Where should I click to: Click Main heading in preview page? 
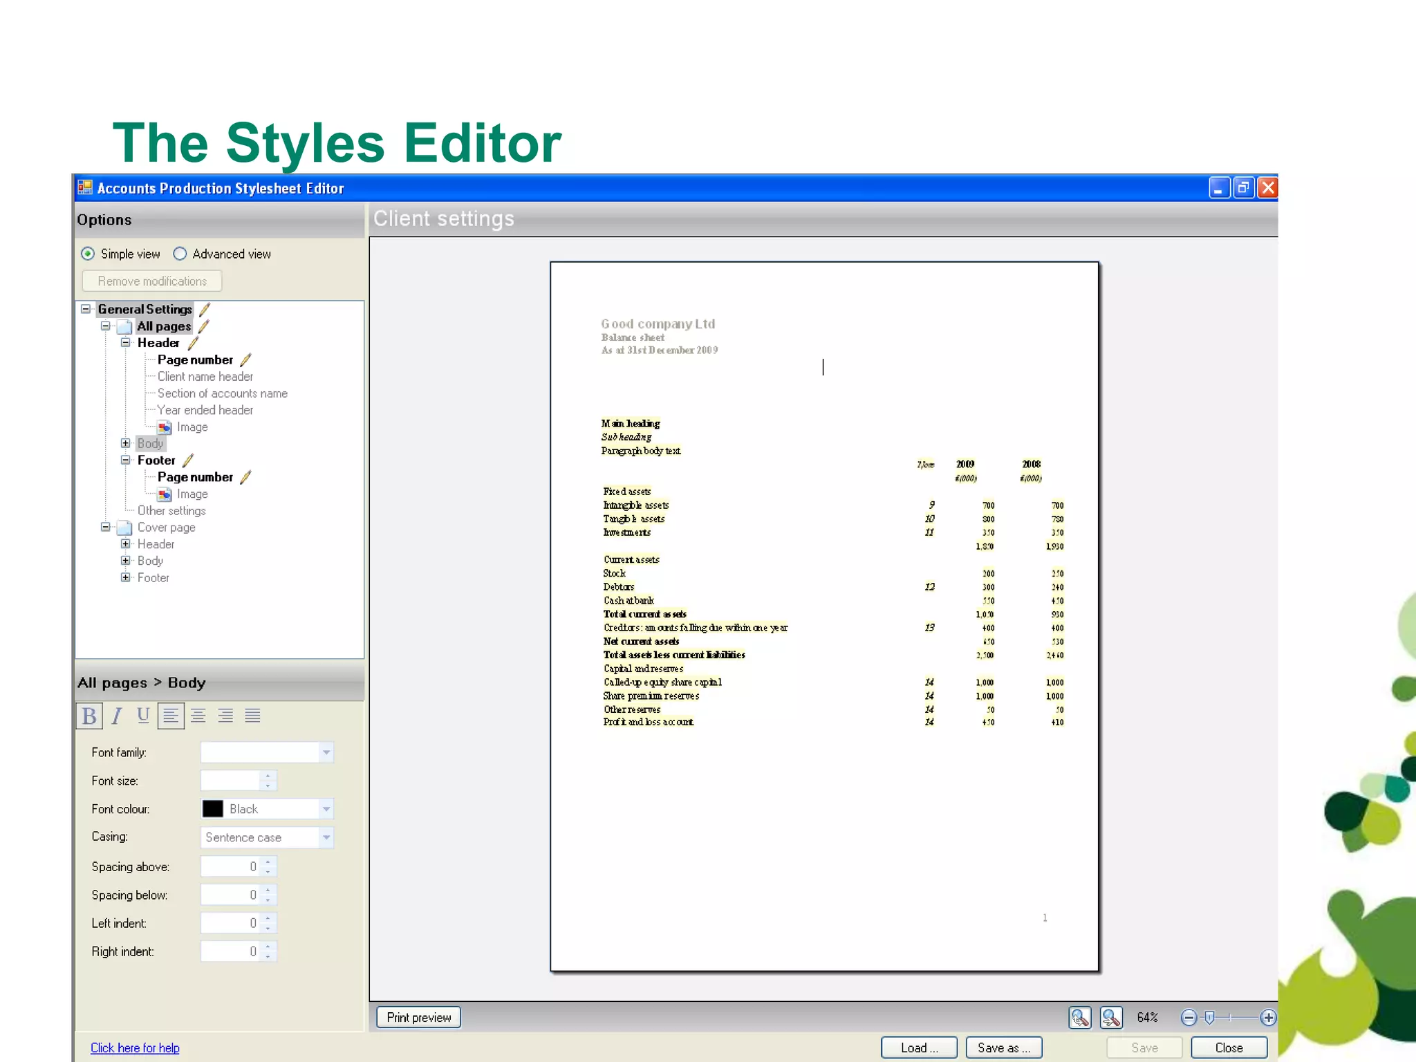[x=631, y=423]
